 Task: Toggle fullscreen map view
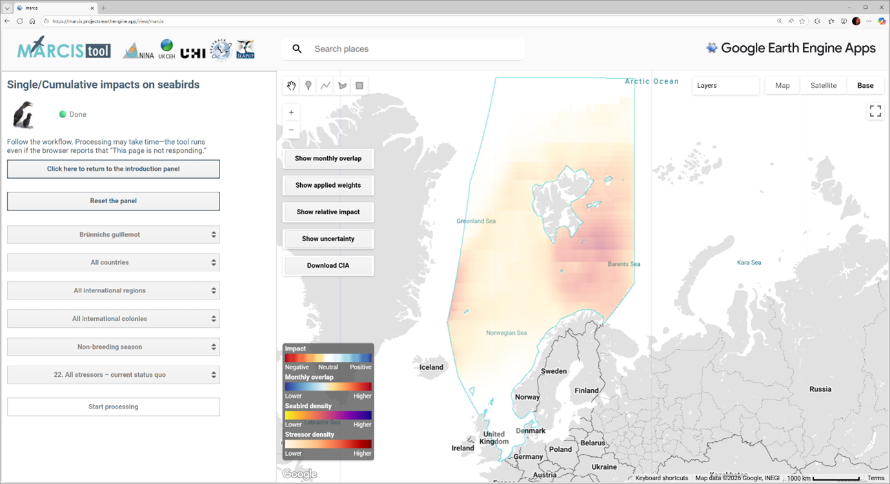[x=875, y=112]
